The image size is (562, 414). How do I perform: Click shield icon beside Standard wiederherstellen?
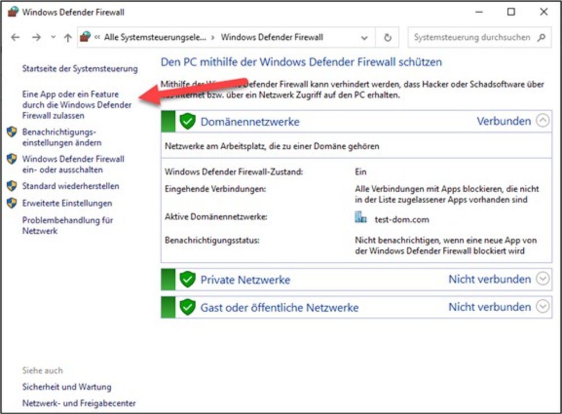(x=12, y=186)
